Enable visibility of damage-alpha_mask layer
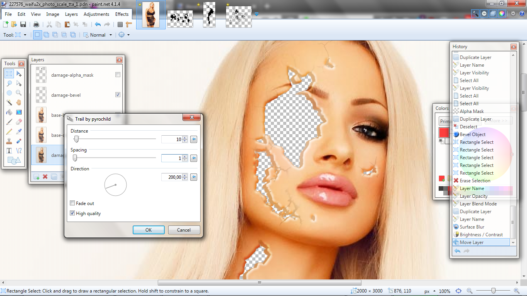This screenshot has height=296, width=527. pos(118,75)
